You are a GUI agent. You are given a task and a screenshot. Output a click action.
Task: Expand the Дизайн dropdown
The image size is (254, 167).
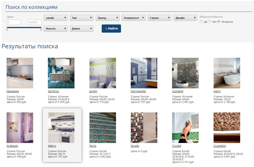(185, 18)
